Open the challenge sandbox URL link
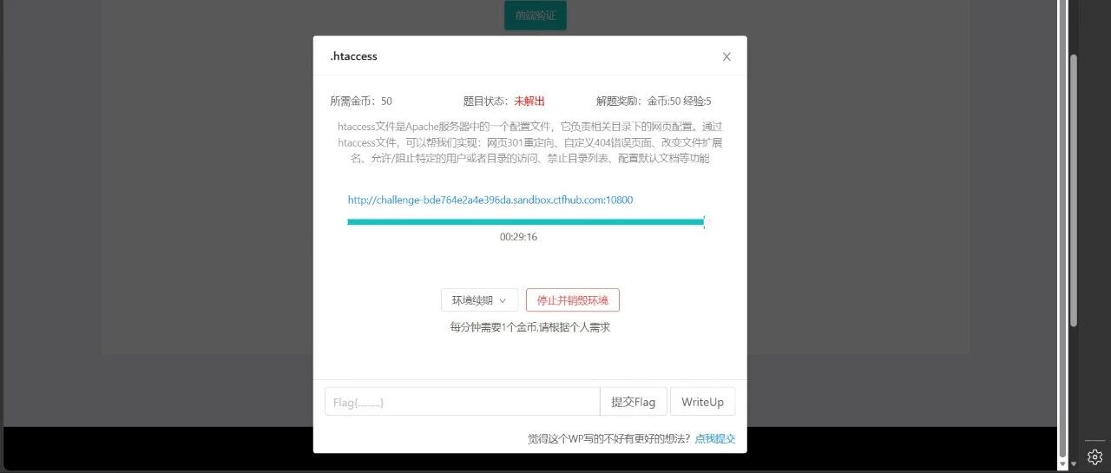This screenshot has height=473, width=1111. (490, 200)
